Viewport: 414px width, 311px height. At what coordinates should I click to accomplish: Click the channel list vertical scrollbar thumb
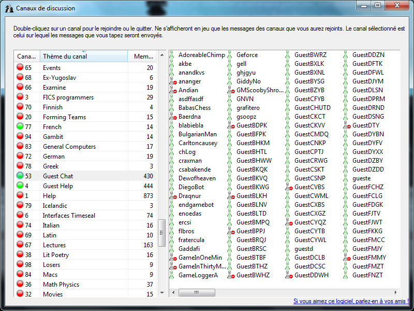(x=161, y=234)
